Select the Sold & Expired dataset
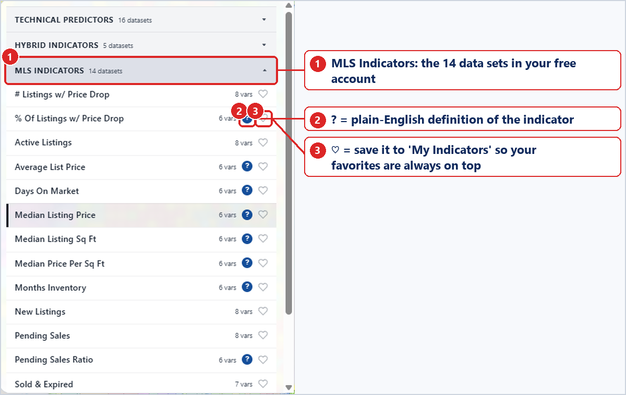Image resolution: width=626 pixels, height=395 pixels. click(x=141, y=384)
